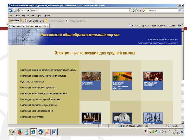Open Министерство образования и науки РФ link
The width and height of the screenshot is (187, 140).
click(163, 39)
